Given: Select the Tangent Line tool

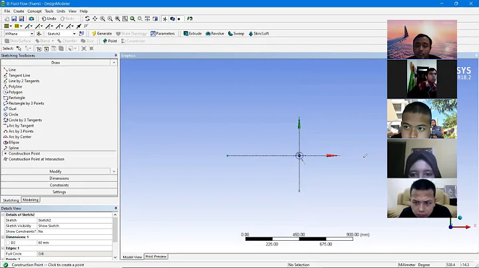Looking at the screenshot, I should pos(17,75).
